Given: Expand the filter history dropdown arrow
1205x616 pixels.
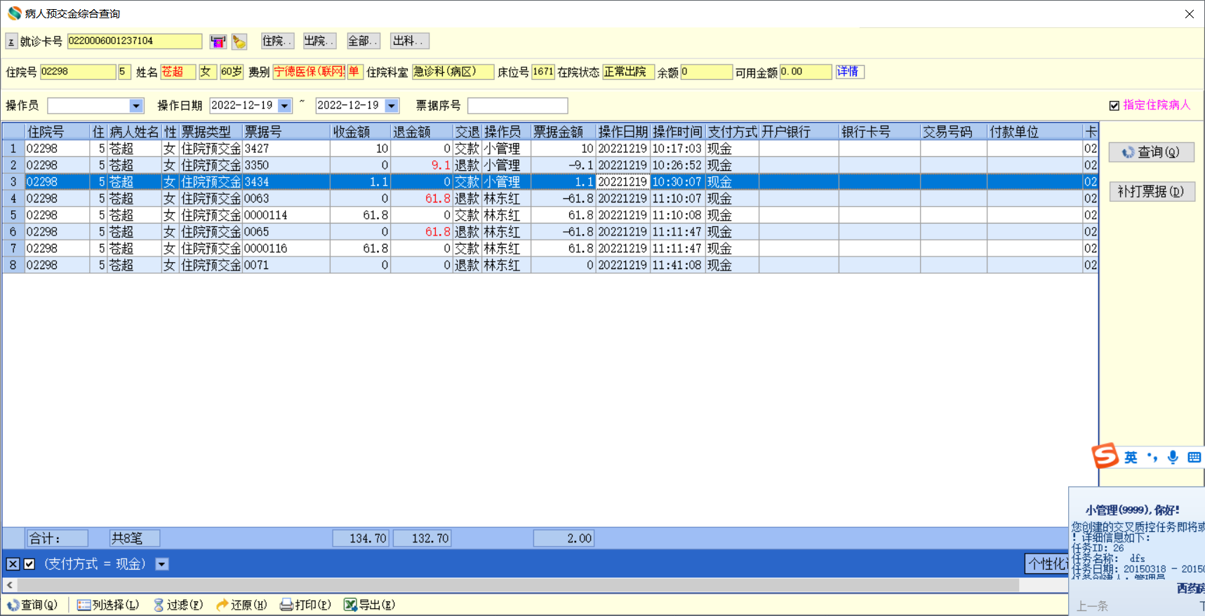Looking at the screenshot, I should coord(161,564).
